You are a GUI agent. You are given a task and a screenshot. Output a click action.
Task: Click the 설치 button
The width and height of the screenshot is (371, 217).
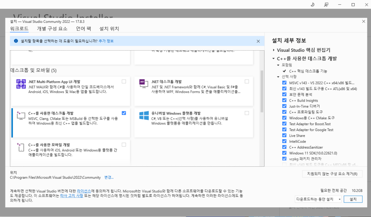tap(353, 199)
